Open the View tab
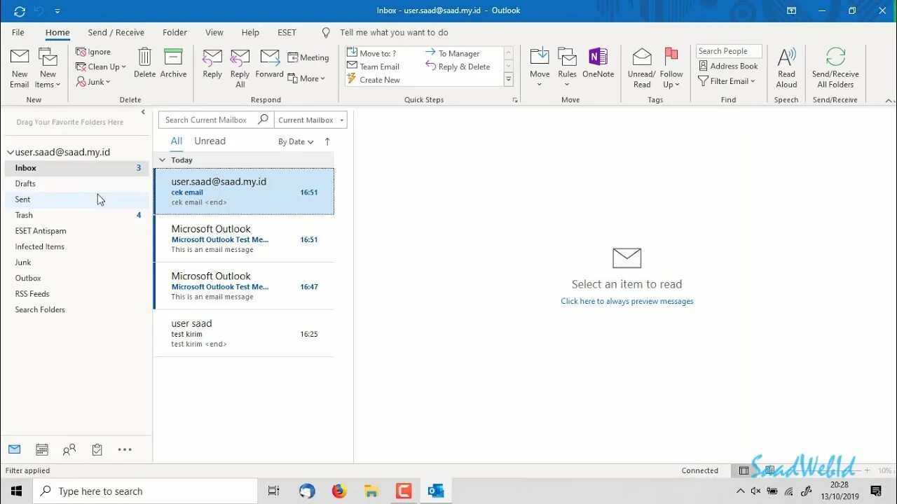The height and width of the screenshot is (504, 897). 214,32
